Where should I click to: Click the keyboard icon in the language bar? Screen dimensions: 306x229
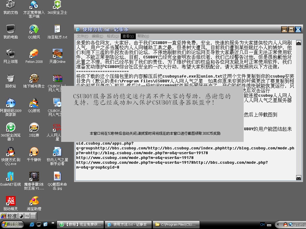click(x=269, y=225)
